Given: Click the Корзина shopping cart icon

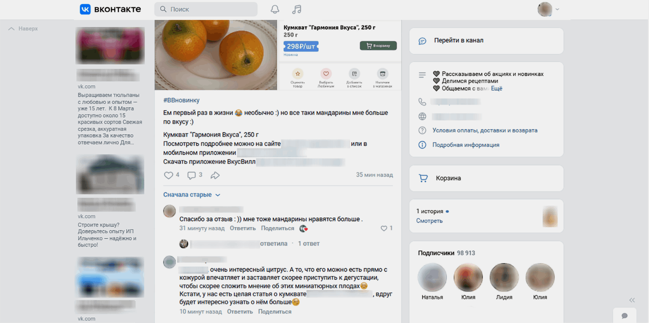Looking at the screenshot, I should (423, 178).
